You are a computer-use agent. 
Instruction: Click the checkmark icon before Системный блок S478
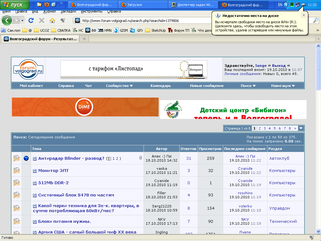[x=35, y=195]
